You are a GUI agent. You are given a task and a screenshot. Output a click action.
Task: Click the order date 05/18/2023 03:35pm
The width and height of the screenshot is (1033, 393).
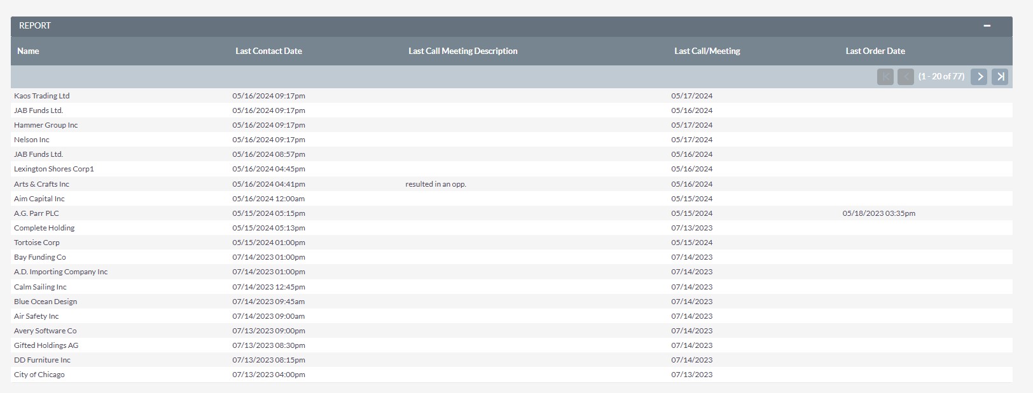click(x=879, y=213)
